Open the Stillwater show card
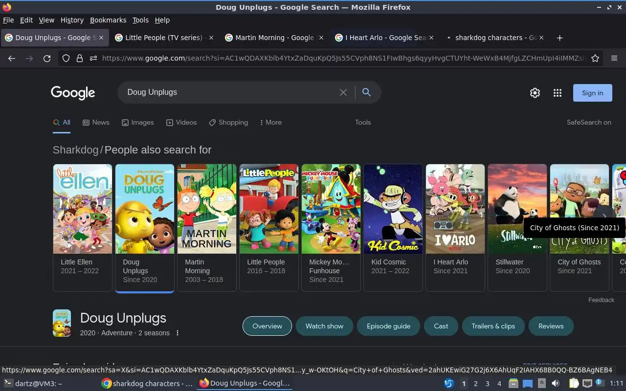The height and width of the screenshot is (391, 626). [x=517, y=227]
